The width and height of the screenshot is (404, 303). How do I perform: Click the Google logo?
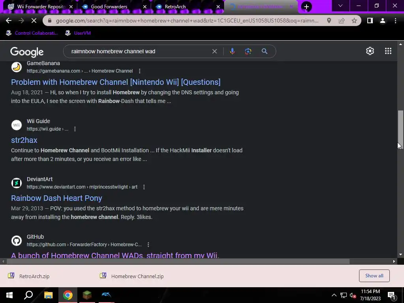27,52
